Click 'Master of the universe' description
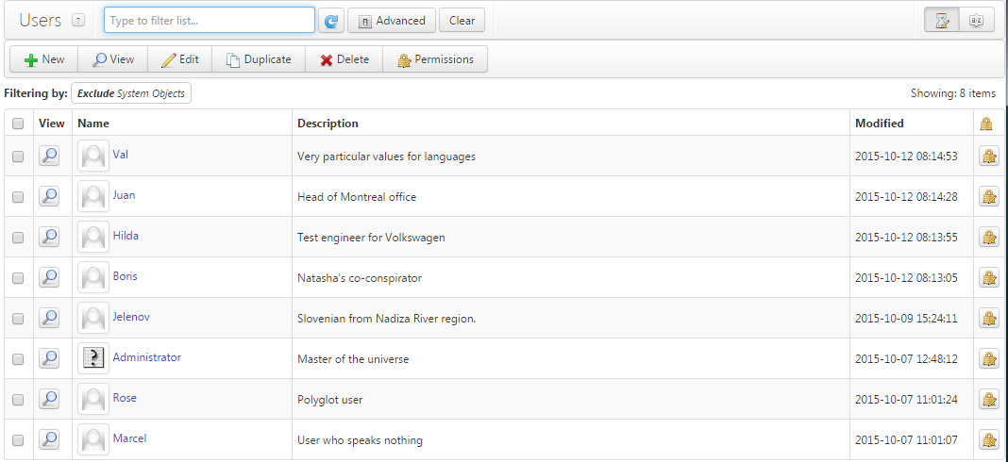The image size is (1008, 462). click(x=353, y=359)
